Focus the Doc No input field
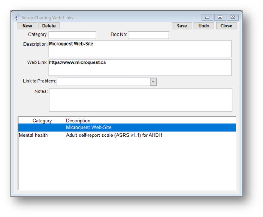This screenshot has height=217, width=263. tap(149, 35)
